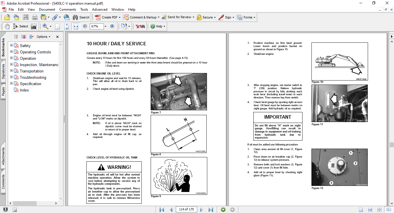Open the Comments menu

point(68,10)
